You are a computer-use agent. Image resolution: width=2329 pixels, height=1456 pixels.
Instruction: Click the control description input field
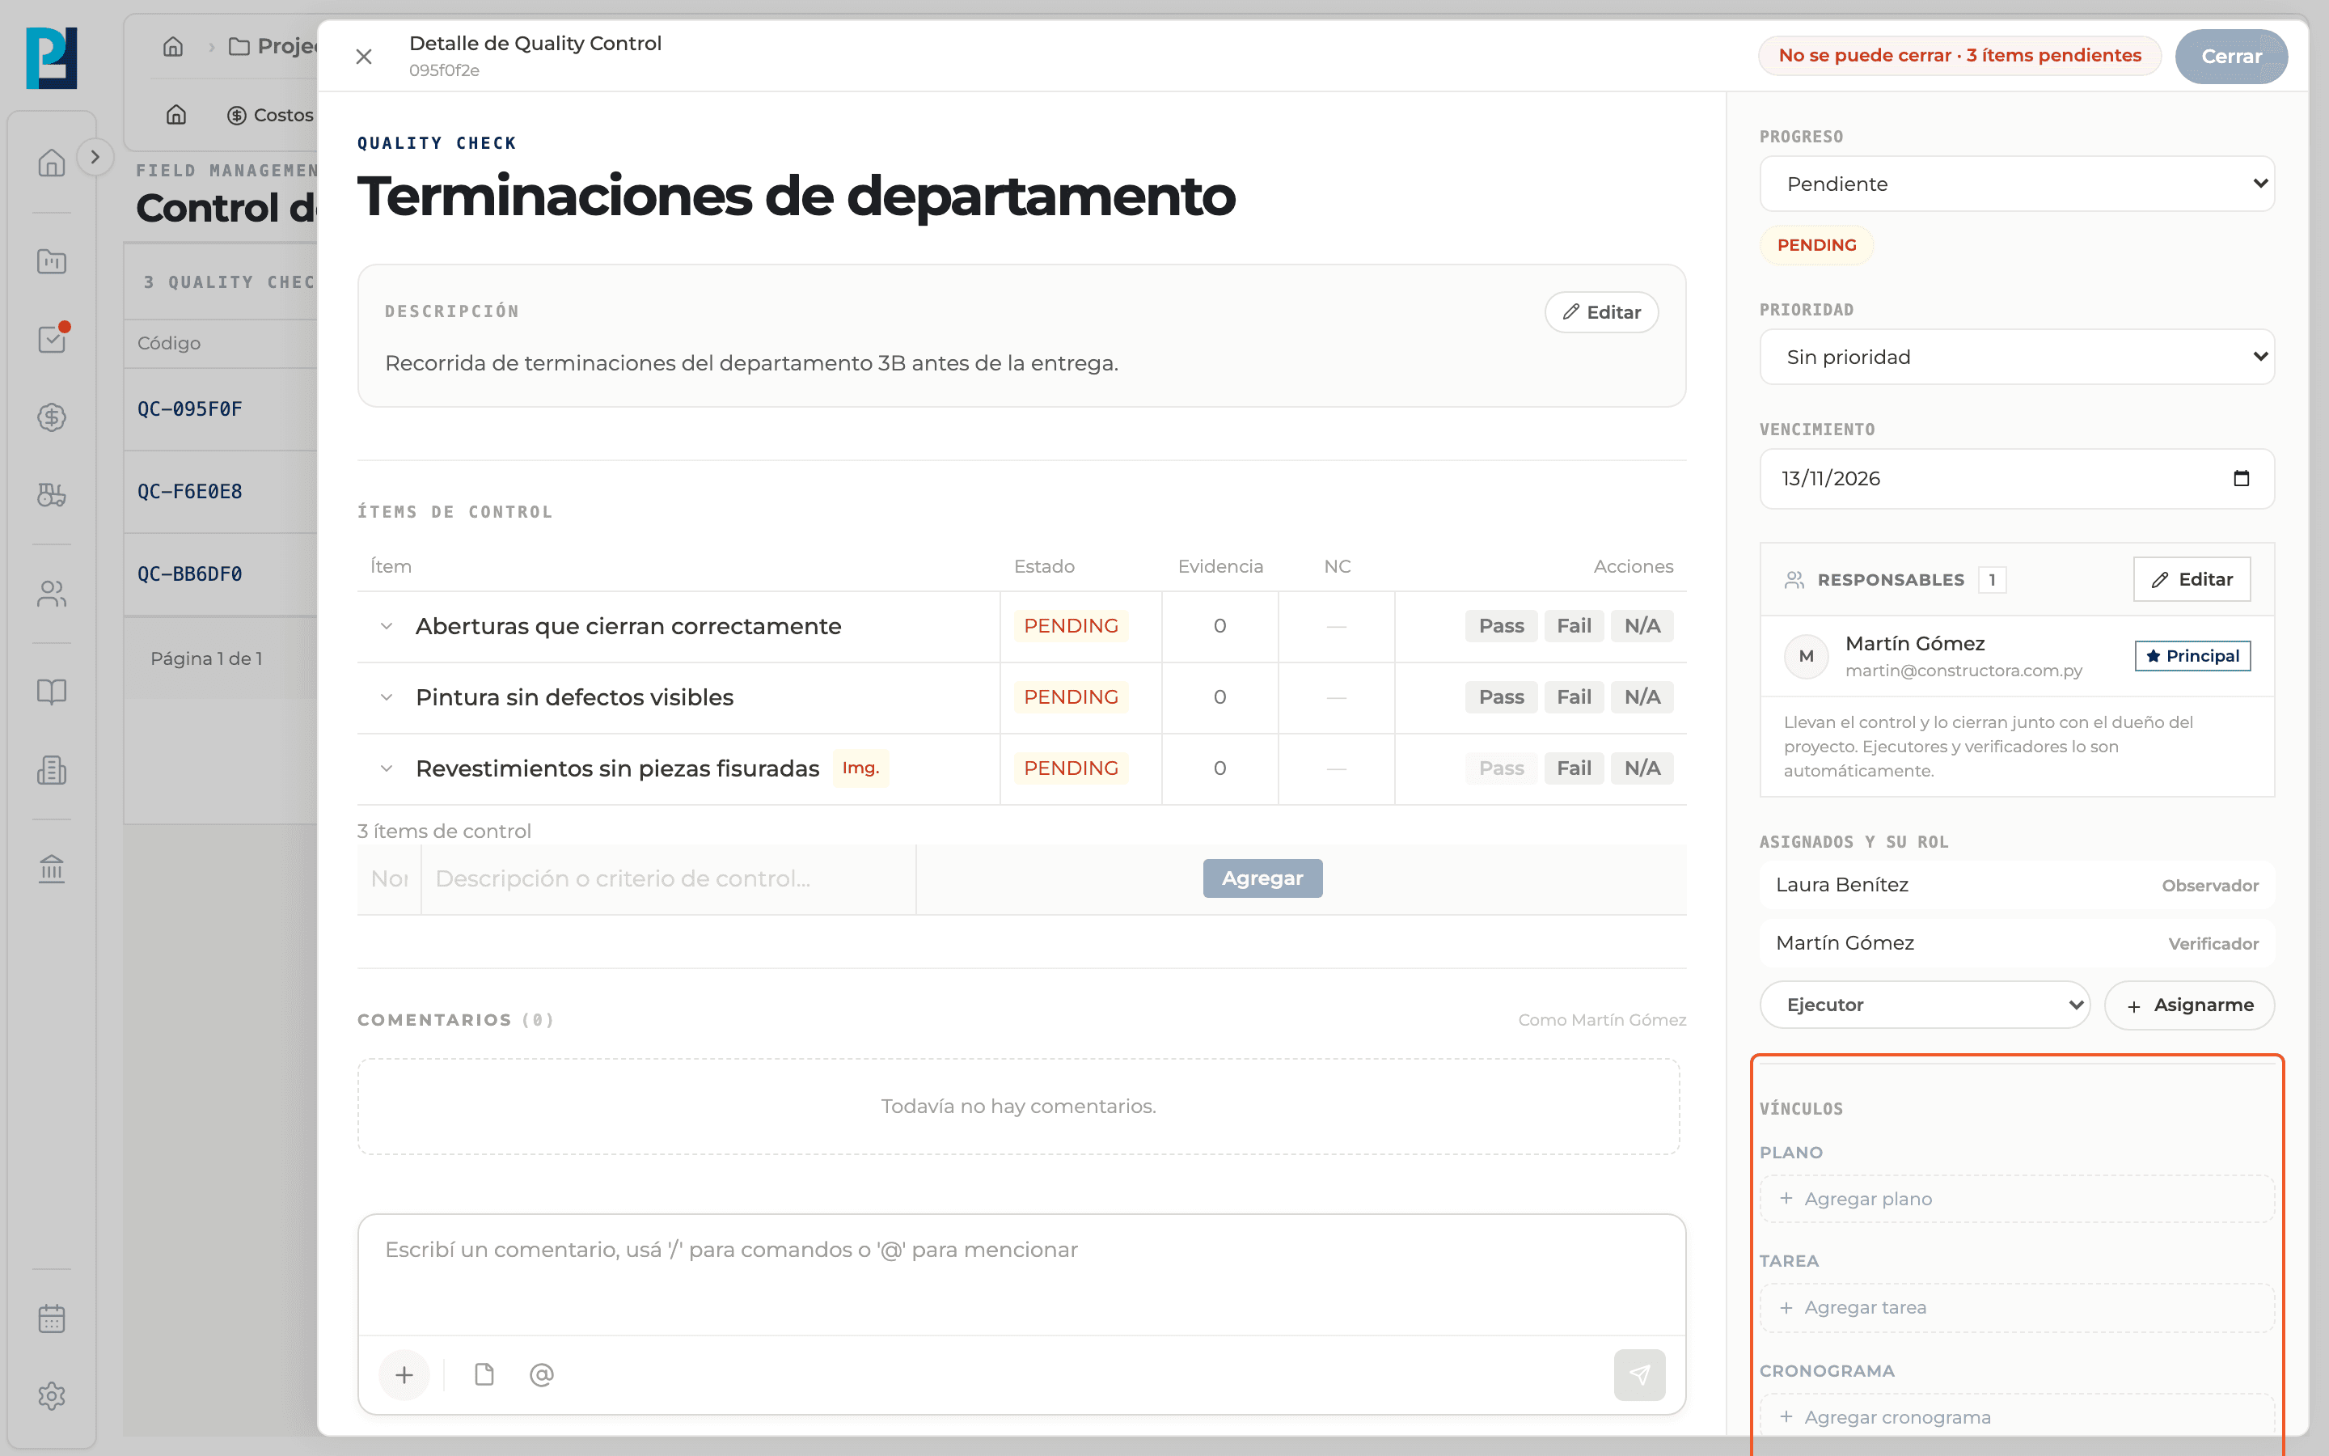click(669, 879)
